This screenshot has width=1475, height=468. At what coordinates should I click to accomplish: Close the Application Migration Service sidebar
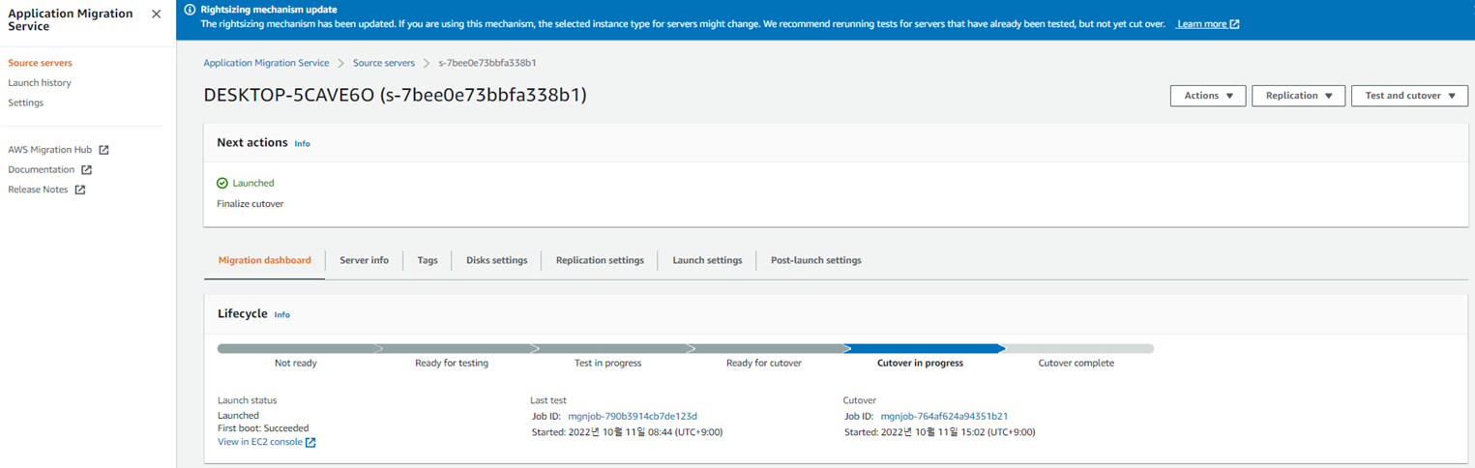[157, 15]
